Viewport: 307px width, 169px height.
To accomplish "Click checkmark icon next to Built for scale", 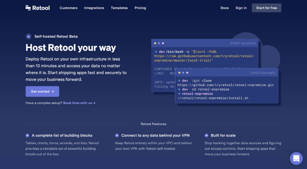I will 206,135.
